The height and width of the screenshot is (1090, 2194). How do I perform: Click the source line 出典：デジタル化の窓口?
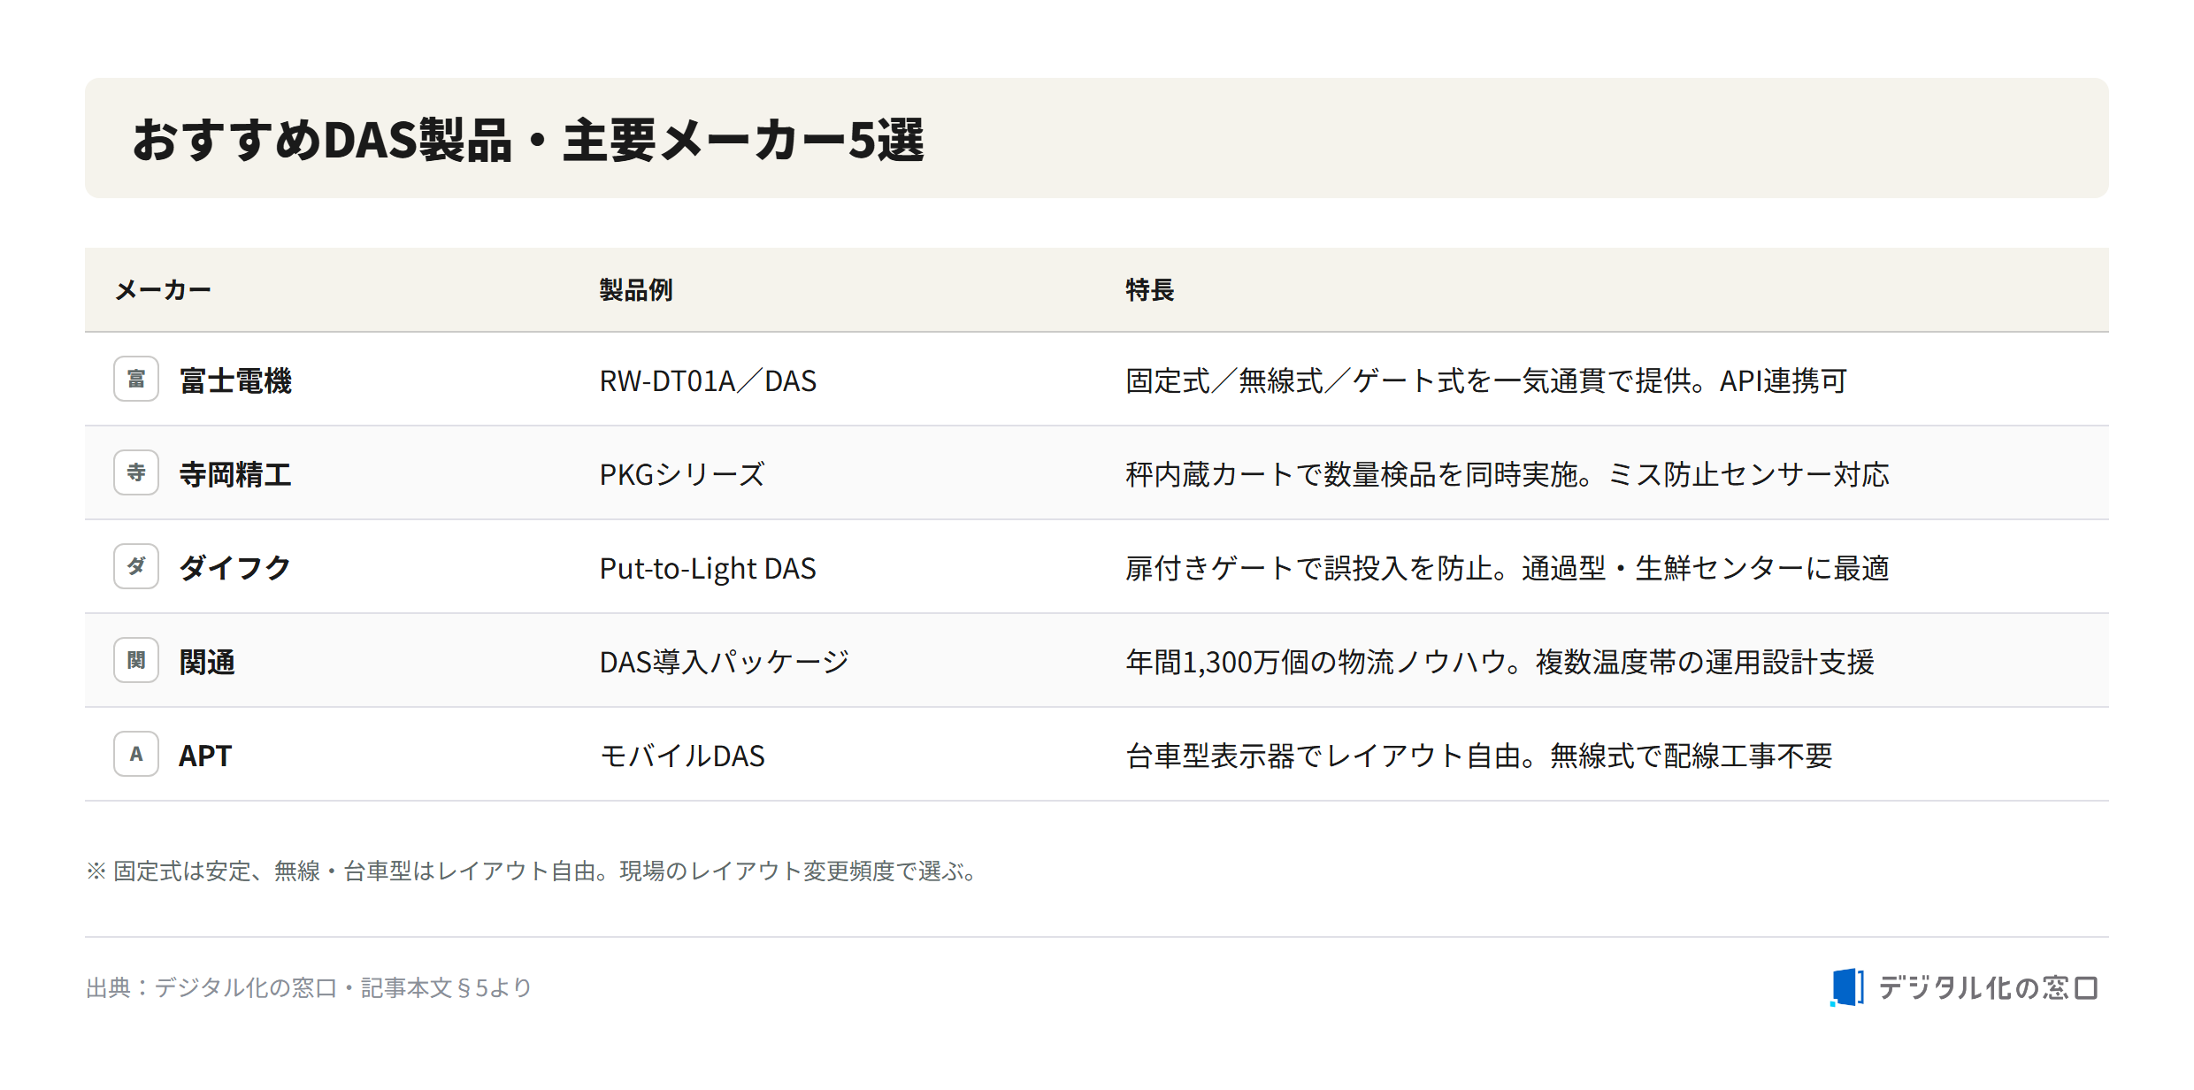(x=309, y=987)
